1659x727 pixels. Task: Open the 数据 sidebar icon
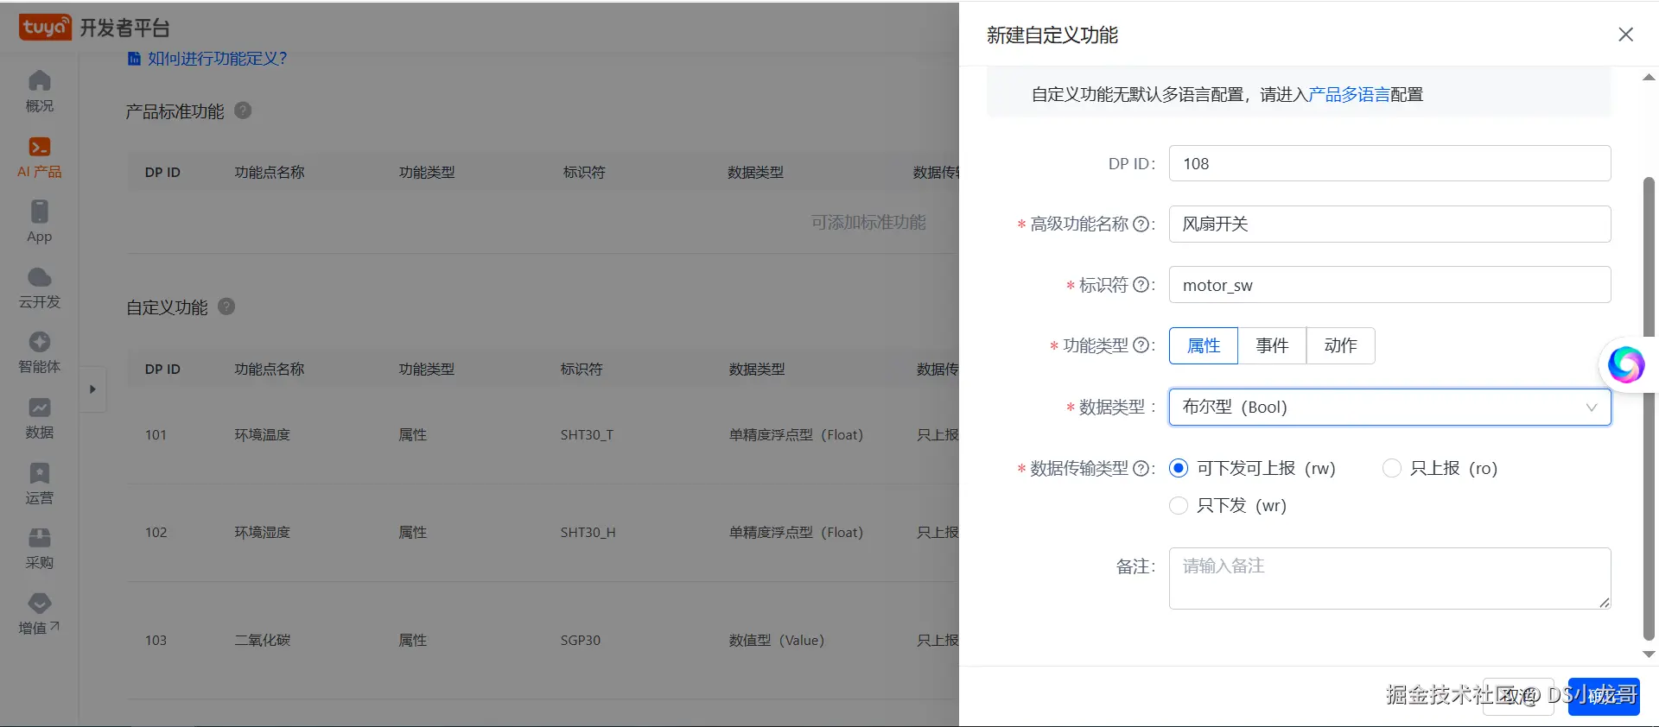(40, 408)
